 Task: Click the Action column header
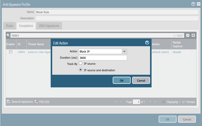(x=161, y=44)
